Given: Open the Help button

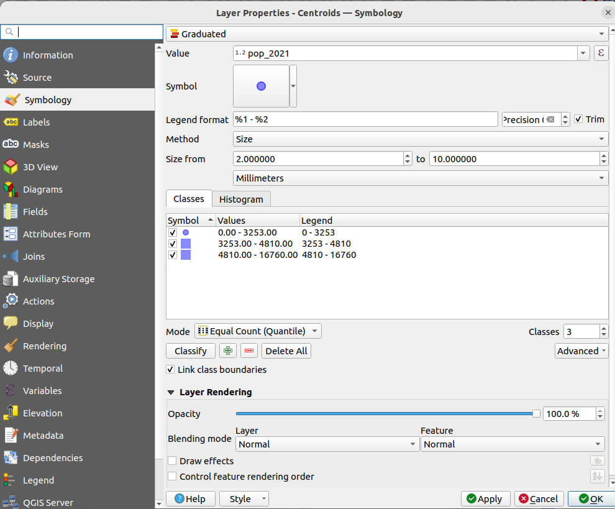Looking at the screenshot, I should pyautogui.click(x=191, y=499).
